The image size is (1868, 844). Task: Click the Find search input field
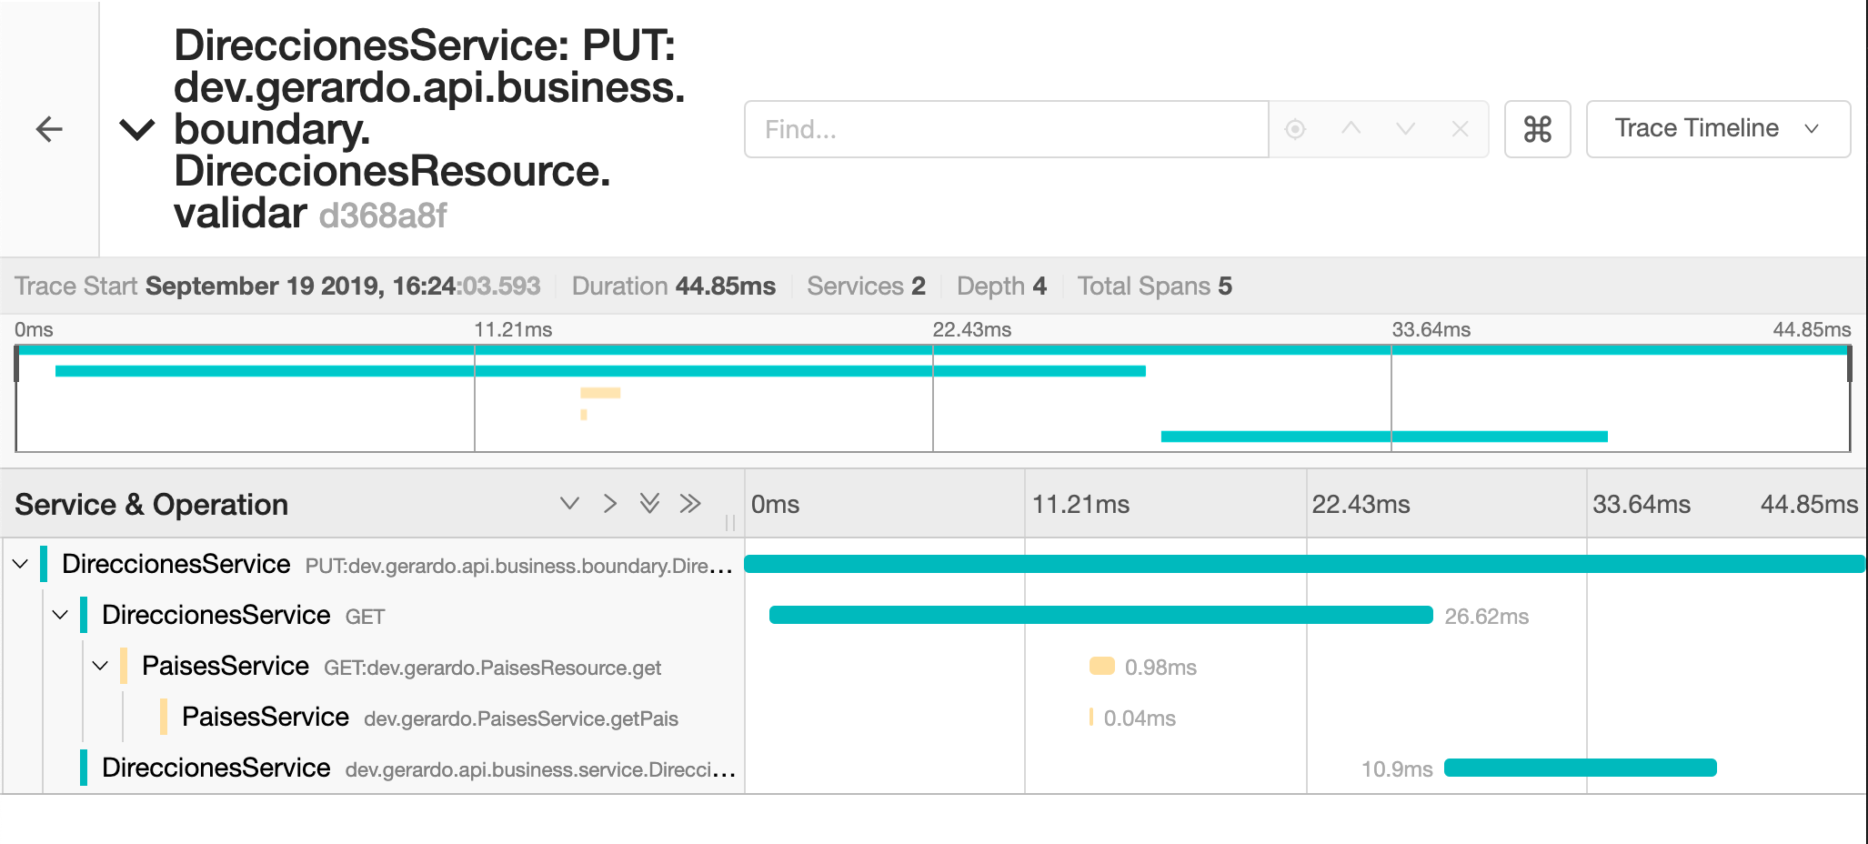[1005, 129]
